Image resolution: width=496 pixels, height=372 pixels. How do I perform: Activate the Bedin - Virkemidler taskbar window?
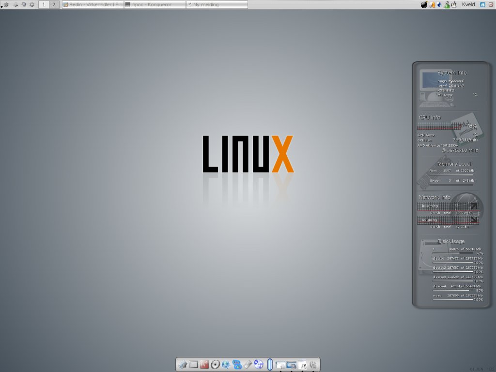(93, 4)
